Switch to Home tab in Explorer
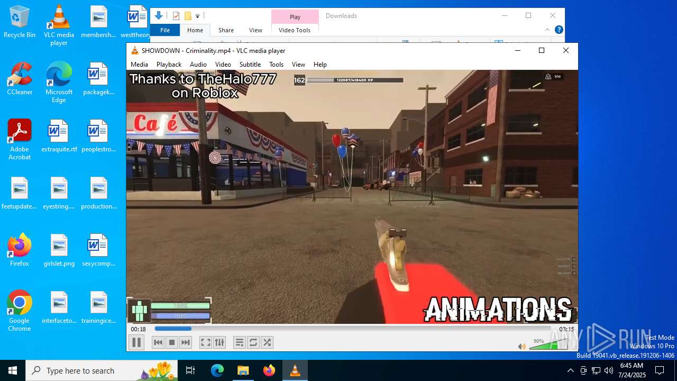The height and width of the screenshot is (381, 677). [195, 30]
